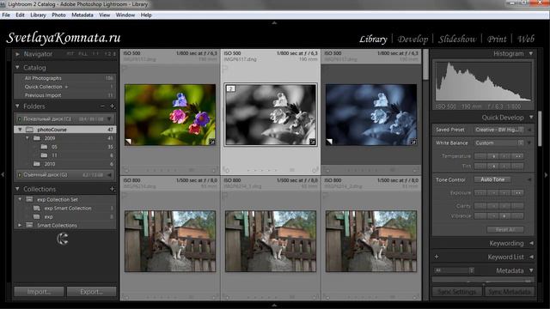Click the Import button
Viewport: 550px width, 309px height.
point(39,292)
